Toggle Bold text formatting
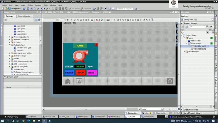The width and height of the screenshot is (218, 123). point(68,20)
